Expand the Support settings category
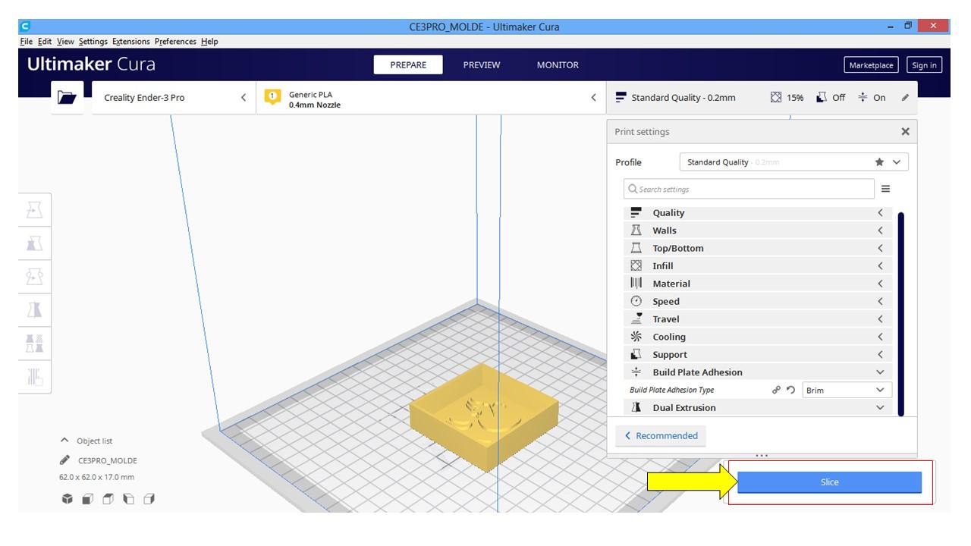The image size is (971, 546). 757,355
